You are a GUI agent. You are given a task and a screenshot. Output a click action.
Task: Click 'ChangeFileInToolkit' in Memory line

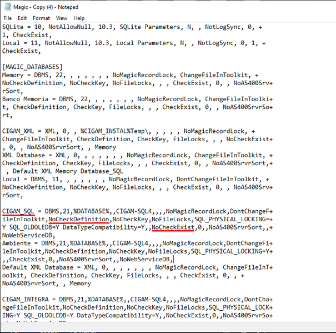pos(214,75)
